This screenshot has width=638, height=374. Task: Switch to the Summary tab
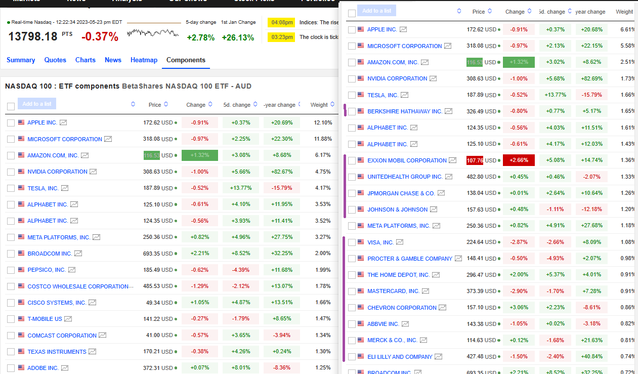coord(21,60)
